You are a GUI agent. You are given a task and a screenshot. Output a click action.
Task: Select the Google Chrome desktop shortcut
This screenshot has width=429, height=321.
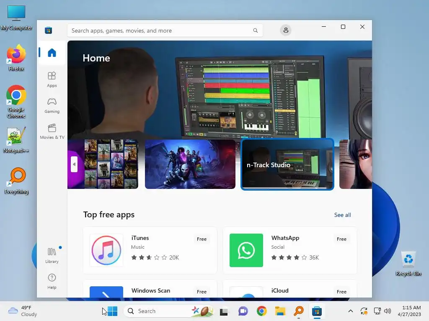[16, 102]
